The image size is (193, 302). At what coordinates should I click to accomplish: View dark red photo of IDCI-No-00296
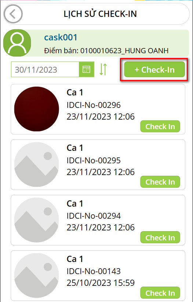37,109
